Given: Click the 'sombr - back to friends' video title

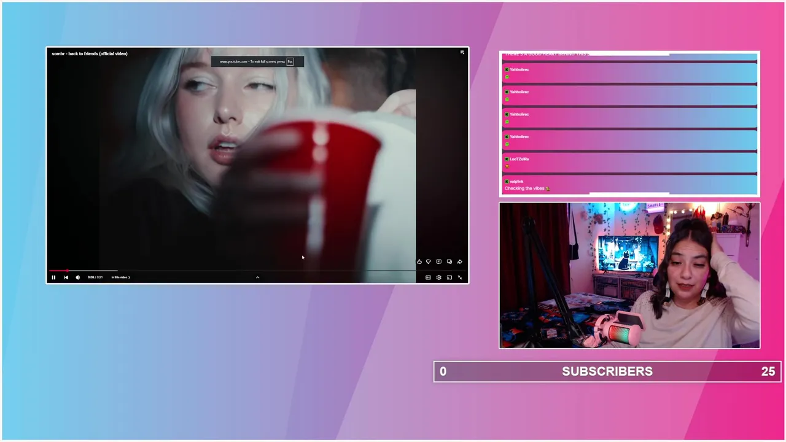Looking at the screenshot, I should [x=90, y=53].
